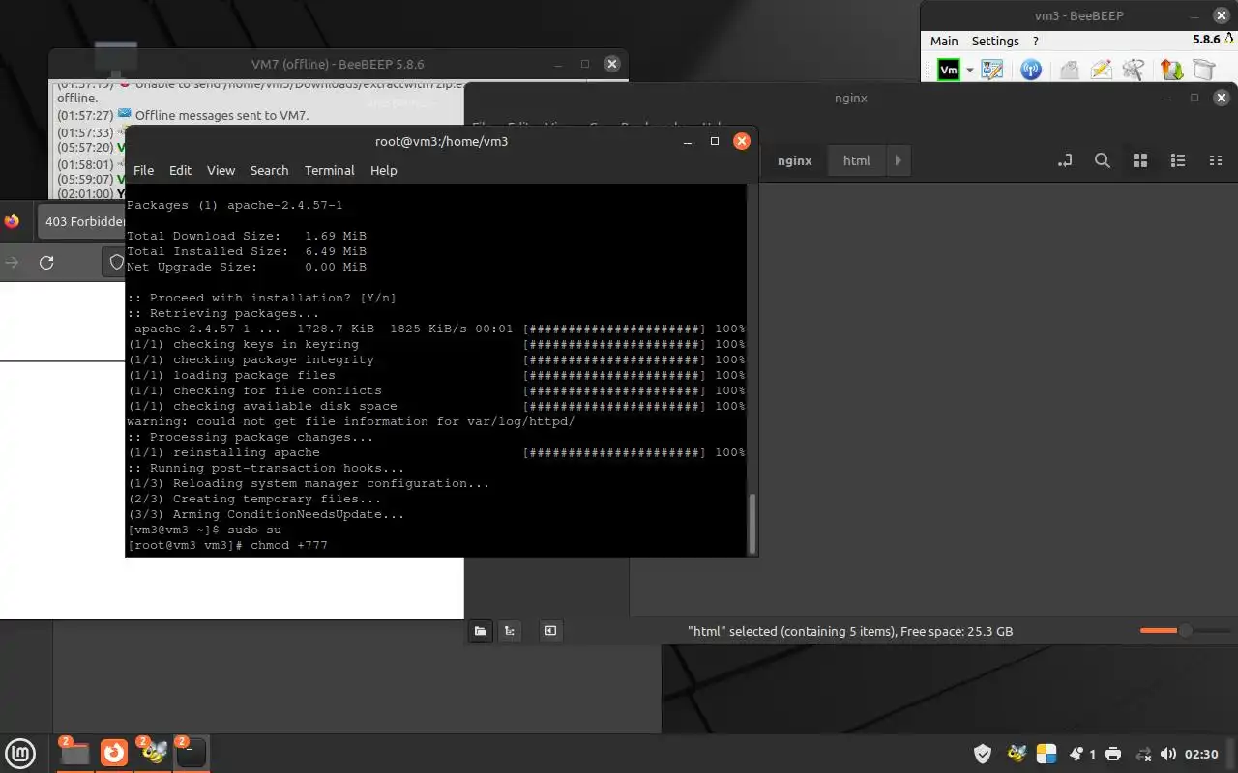The width and height of the screenshot is (1238, 773).
Task: Select the html path breadcrumb
Action: 856,160
